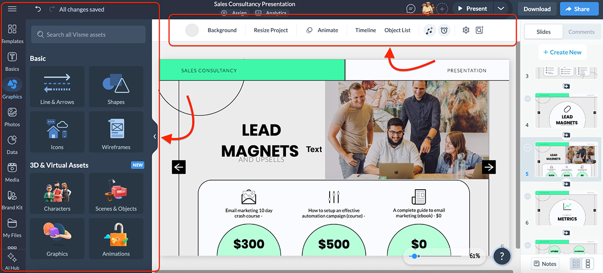Image resolution: width=603 pixels, height=273 pixels.
Task: Open 3D Characters assets
Action: coord(57,194)
